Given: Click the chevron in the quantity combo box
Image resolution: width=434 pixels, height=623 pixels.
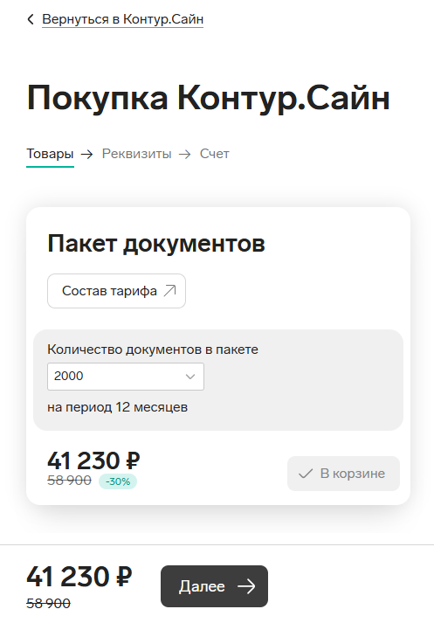Looking at the screenshot, I should (x=190, y=377).
